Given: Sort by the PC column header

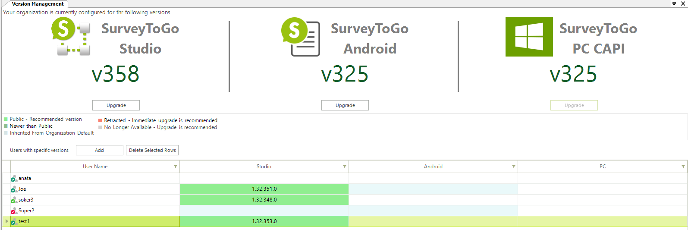Looking at the screenshot, I should tap(603, 167).
